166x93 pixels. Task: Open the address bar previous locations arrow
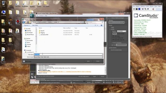pos(81,22)
